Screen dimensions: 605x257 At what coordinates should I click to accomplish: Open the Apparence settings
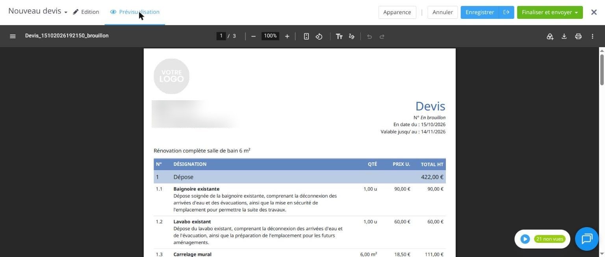tap(397, 12)
